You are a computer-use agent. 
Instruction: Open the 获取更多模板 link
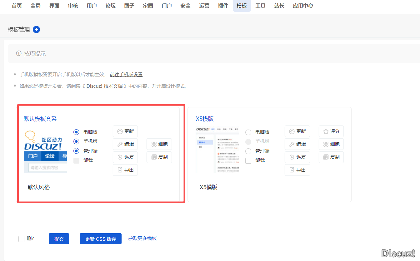(x=142, y=238)
